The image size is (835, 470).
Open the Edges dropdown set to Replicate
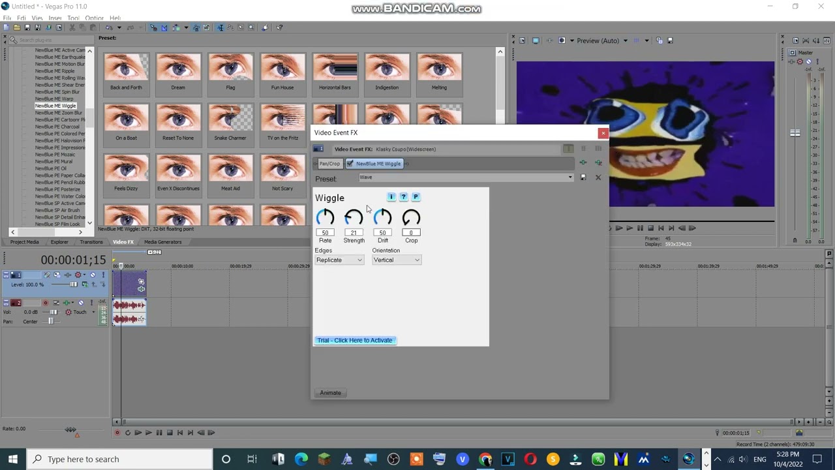(x=339, y=260)
